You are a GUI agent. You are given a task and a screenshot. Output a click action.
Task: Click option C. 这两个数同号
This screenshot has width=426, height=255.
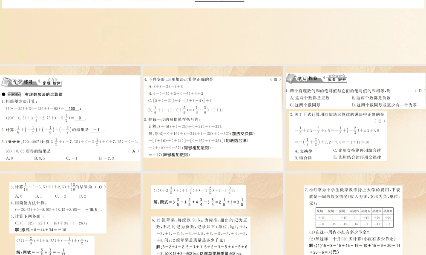pos(305,105)
